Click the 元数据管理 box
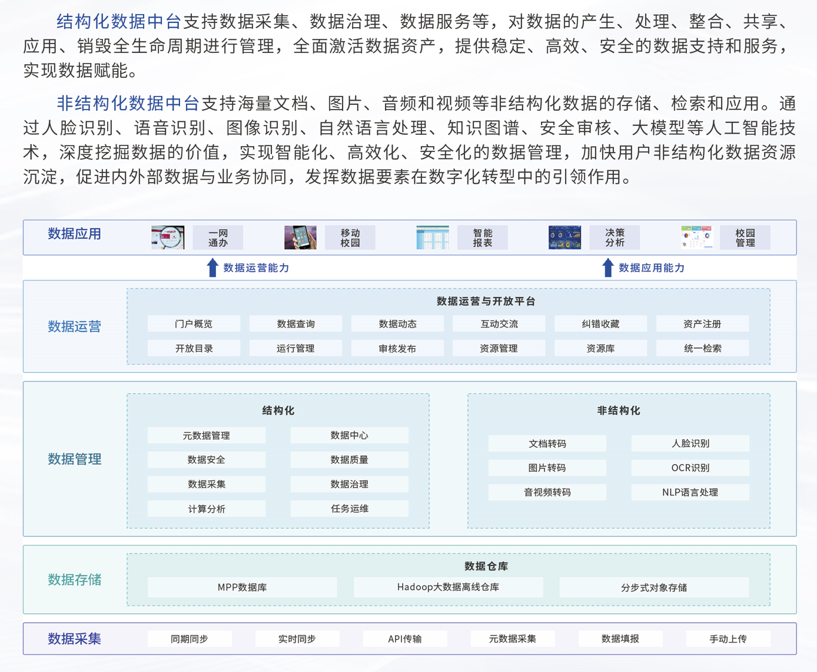Viewport: 817px width, 672px height. point(206,435)
